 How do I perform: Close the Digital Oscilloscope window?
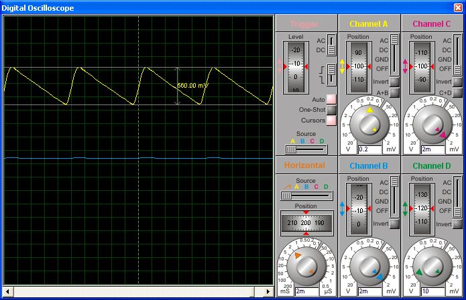458,7
